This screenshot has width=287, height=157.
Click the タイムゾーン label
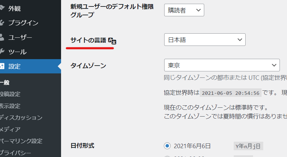[x=88, y=66]
